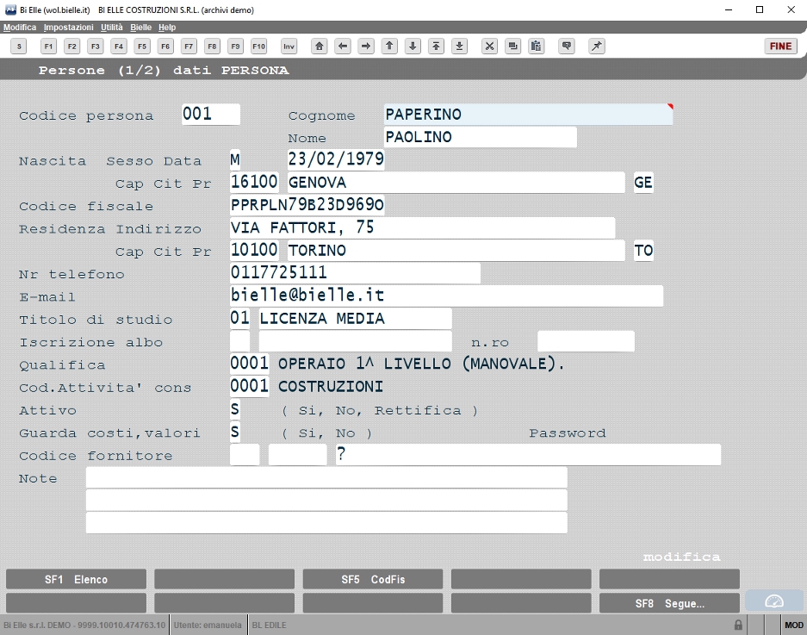Open the Bielle menu
Viewport: 807px width, 635px height.
(140, 28)
